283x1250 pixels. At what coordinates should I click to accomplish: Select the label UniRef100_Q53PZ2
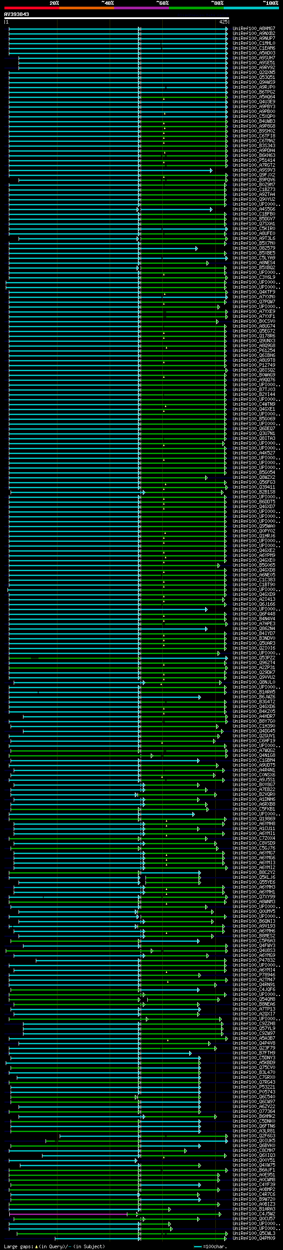pyautogui.click(x=254, y=658)
